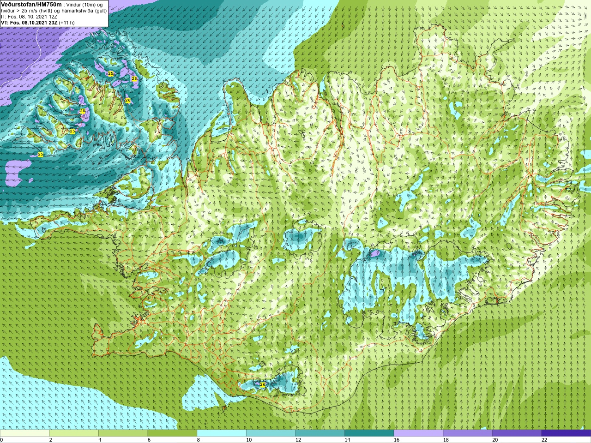Click the legend scale number 8
This screenshot has height=443, width=591.
199,440
